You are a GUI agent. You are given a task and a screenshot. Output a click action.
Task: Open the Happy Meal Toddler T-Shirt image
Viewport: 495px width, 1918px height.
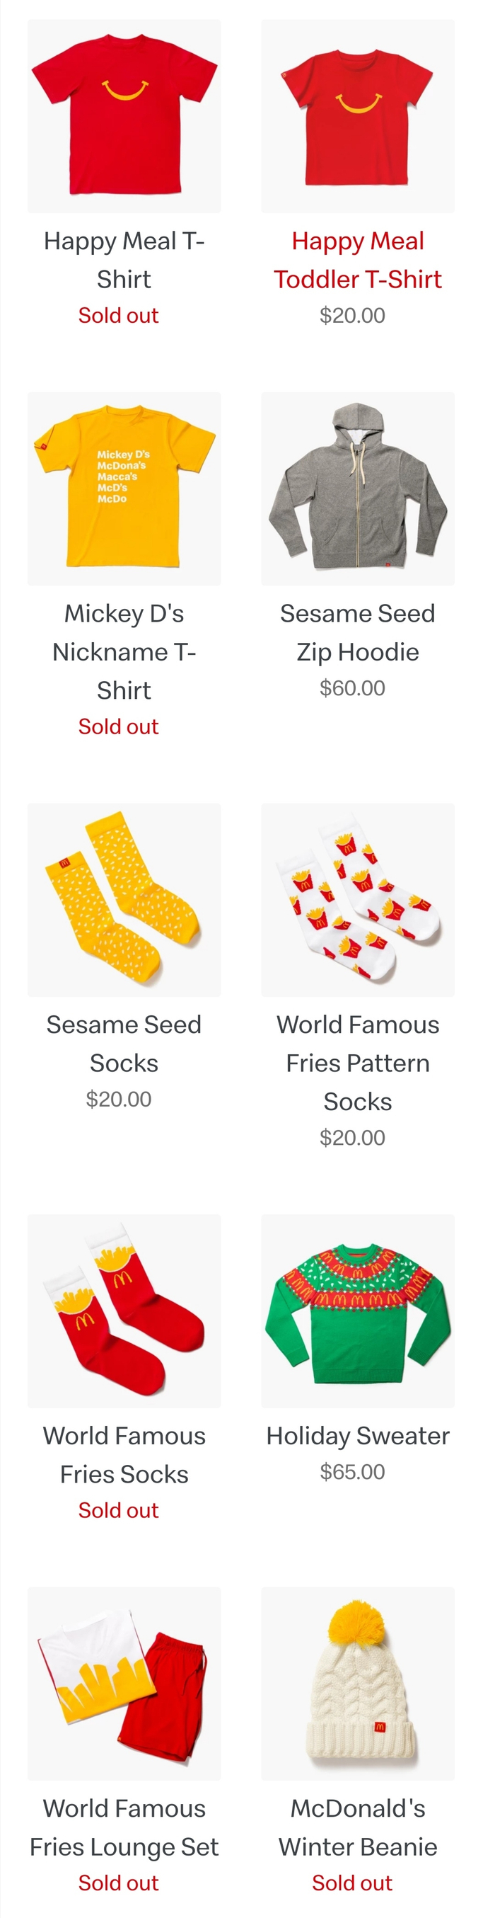coord(358,116)
